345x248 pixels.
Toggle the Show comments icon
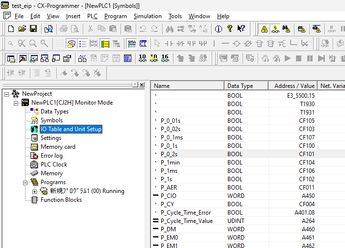coord(71,44)
